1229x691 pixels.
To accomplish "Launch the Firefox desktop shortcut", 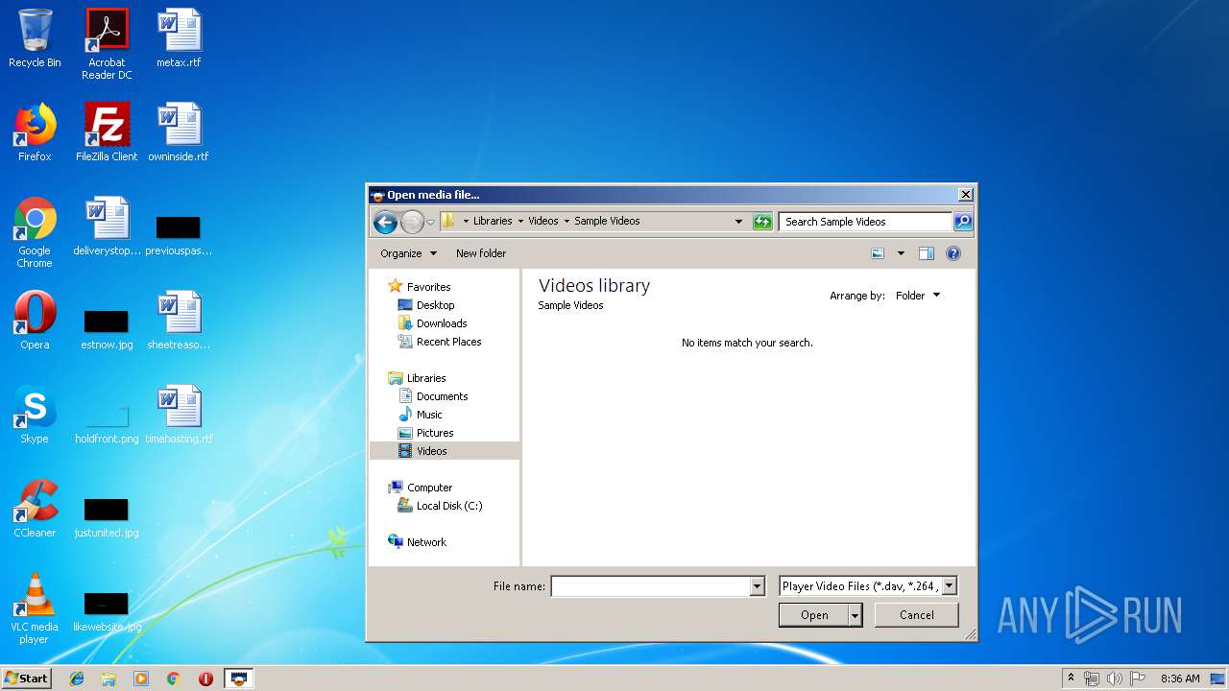I will 35,132.
